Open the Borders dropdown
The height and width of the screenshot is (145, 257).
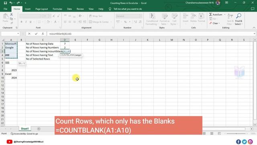click(43, 22)
